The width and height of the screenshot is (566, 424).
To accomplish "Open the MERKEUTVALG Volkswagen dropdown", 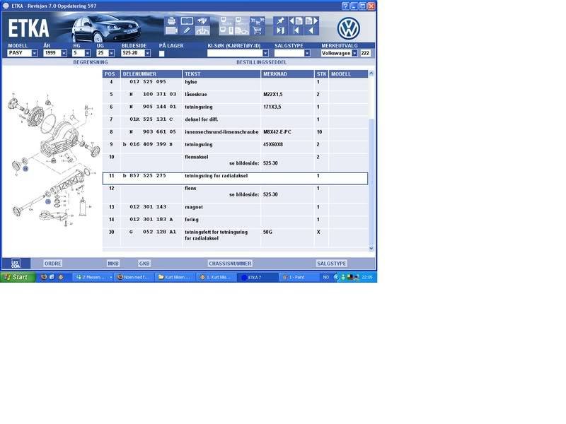I will tap(354, 53).
